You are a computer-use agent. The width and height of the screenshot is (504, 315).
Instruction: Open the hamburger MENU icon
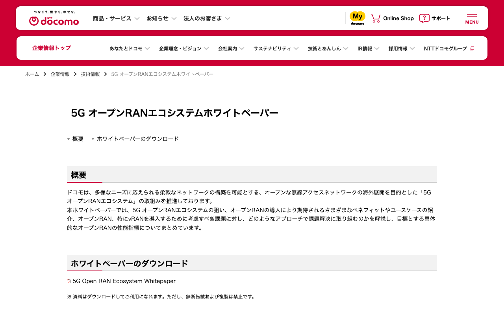coord(472,15)
